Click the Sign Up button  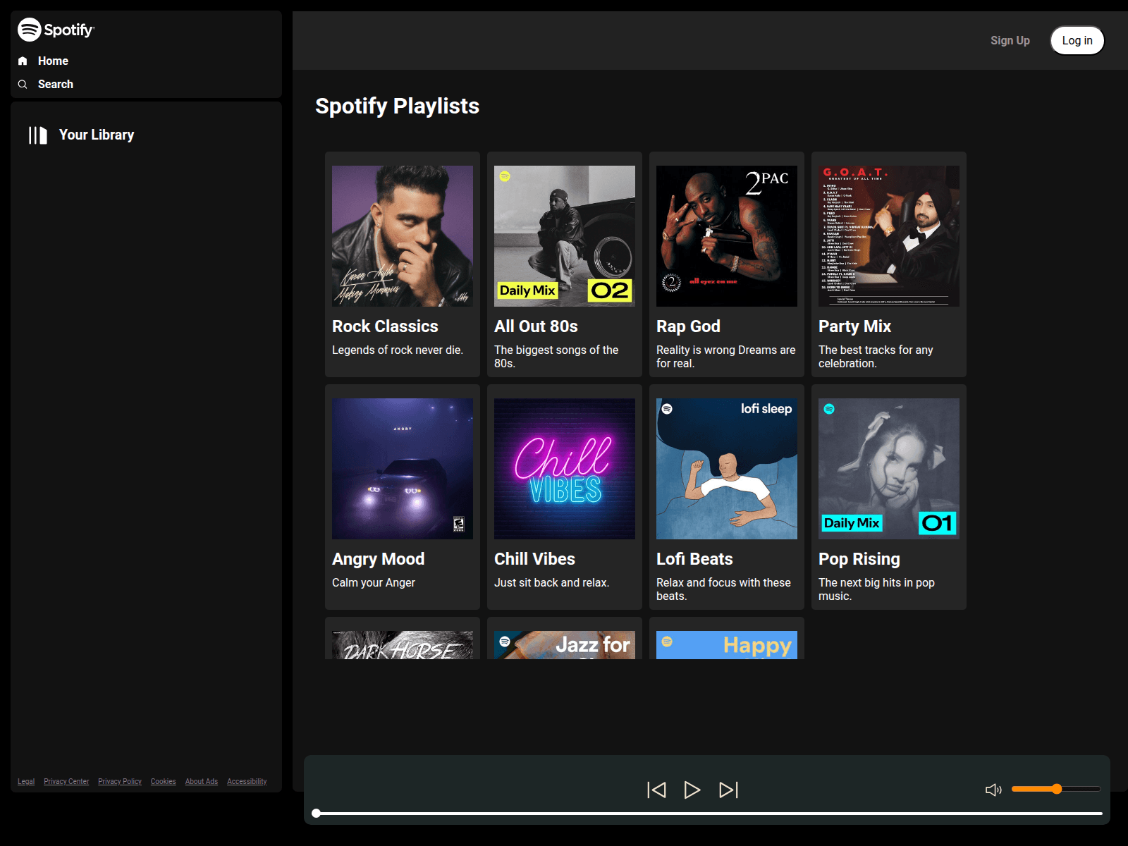point(1010,41)
